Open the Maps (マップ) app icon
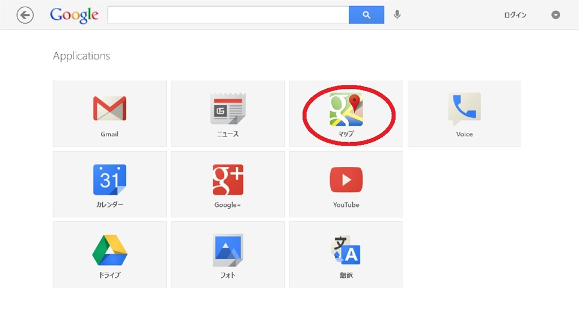Image resolution: width=579 pixels, height=326 pixels. click(x=346, y=109)
